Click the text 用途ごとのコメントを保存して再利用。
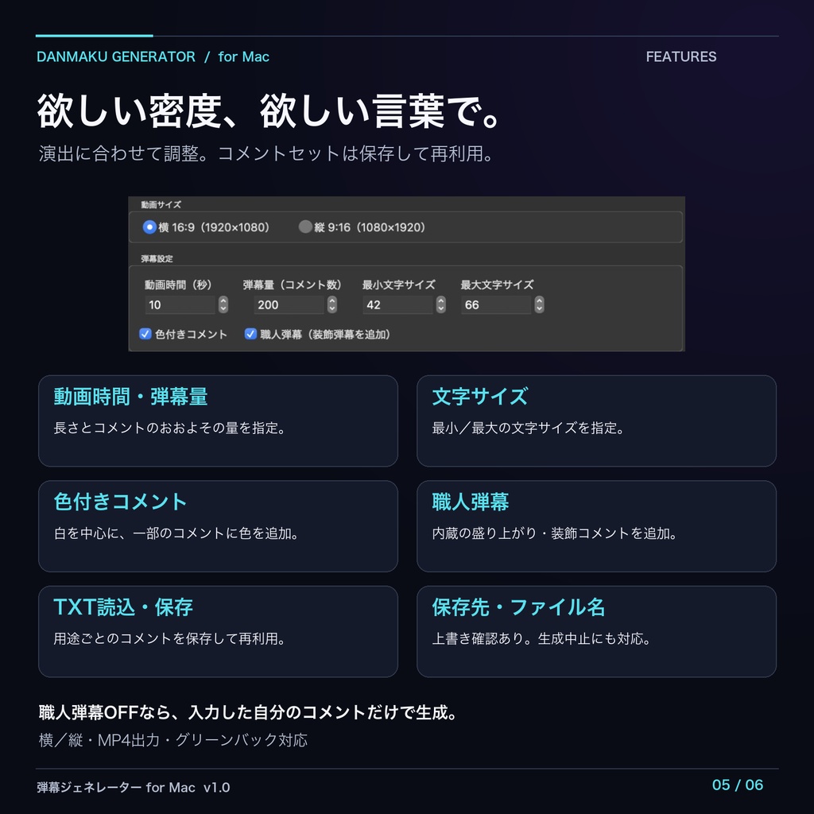Image resolution: width=814 pixels, height=814 pixels. 170,639
